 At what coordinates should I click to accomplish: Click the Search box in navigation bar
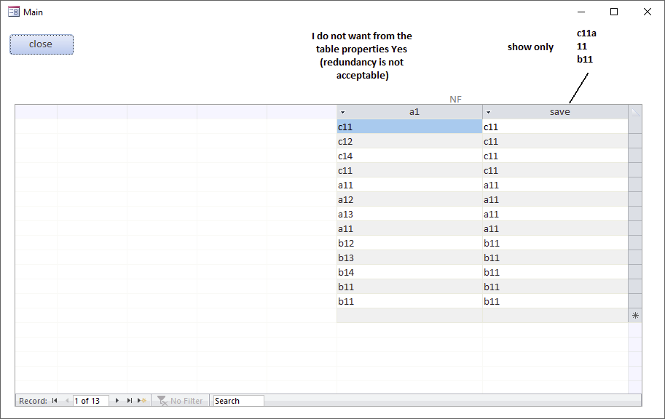pyautogui.click(x=238, y=400)
